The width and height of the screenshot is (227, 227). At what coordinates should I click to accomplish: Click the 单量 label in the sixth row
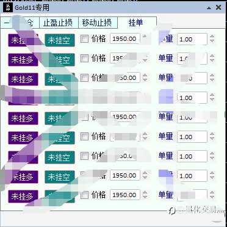[166, 136]
